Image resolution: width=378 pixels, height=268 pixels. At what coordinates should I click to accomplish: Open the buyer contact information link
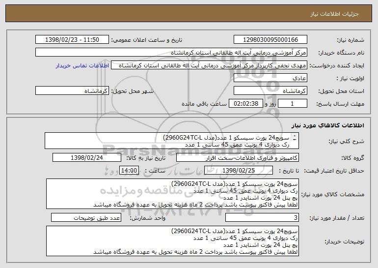click(x=82, y=66)
